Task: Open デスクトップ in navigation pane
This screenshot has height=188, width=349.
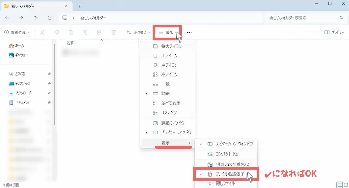Action: 20,84
